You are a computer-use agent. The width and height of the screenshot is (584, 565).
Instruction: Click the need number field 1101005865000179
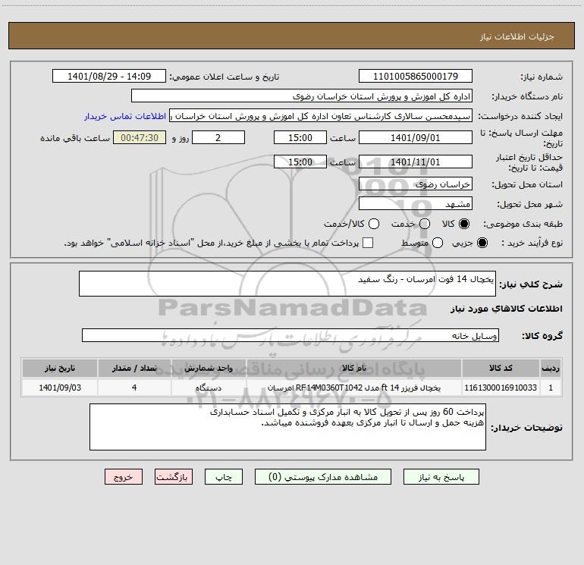[x=416, y=77]
